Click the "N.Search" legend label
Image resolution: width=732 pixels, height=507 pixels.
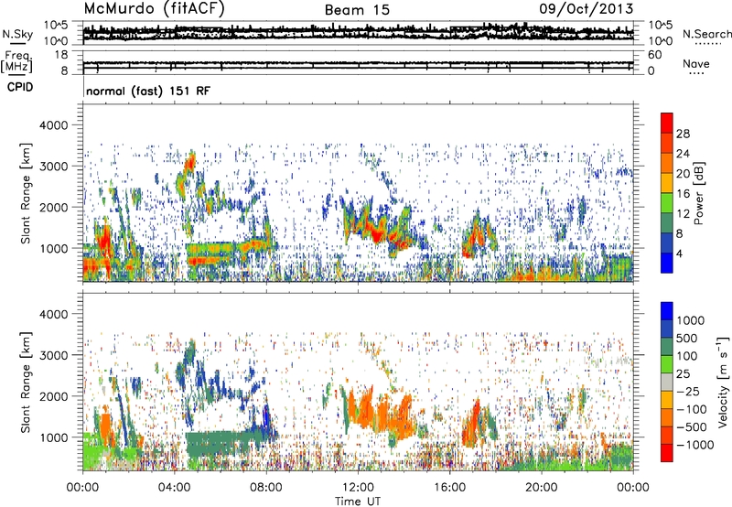(706, 34)
